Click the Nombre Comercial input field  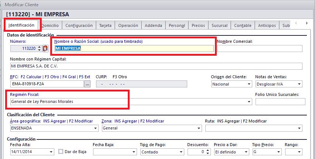pyautogui.click(x=260, y=49)
